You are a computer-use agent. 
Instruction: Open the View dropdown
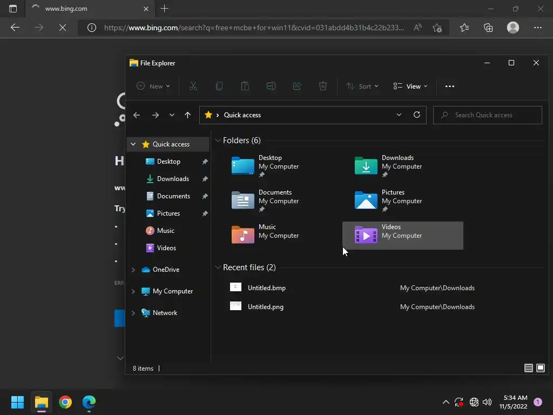click(x=410, y=86)
